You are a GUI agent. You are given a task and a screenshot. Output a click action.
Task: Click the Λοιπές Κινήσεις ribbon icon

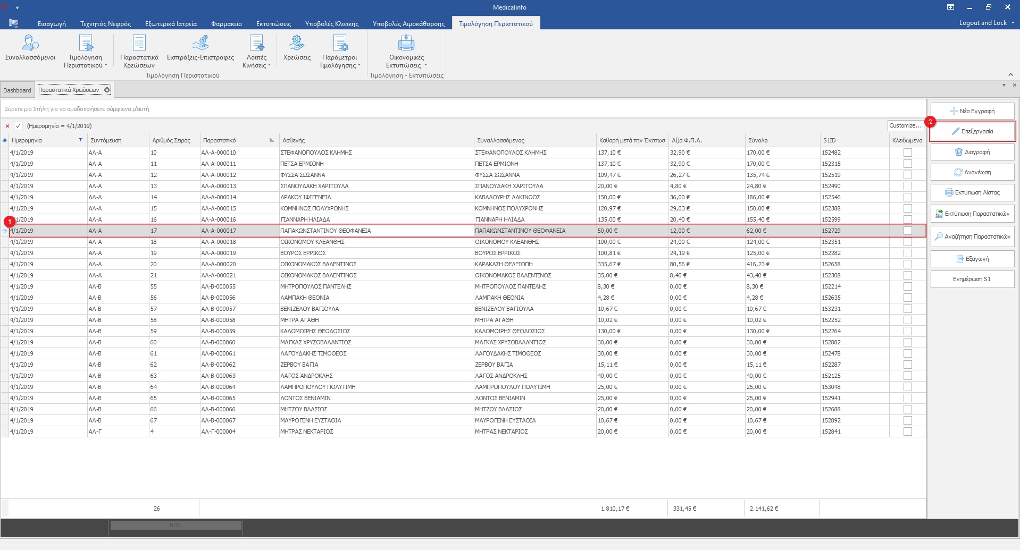[256, 44]
